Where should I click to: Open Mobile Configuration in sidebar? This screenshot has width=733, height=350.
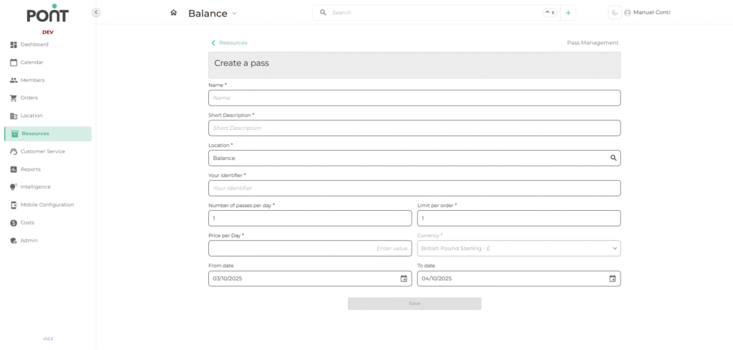[x=47, y=205]
